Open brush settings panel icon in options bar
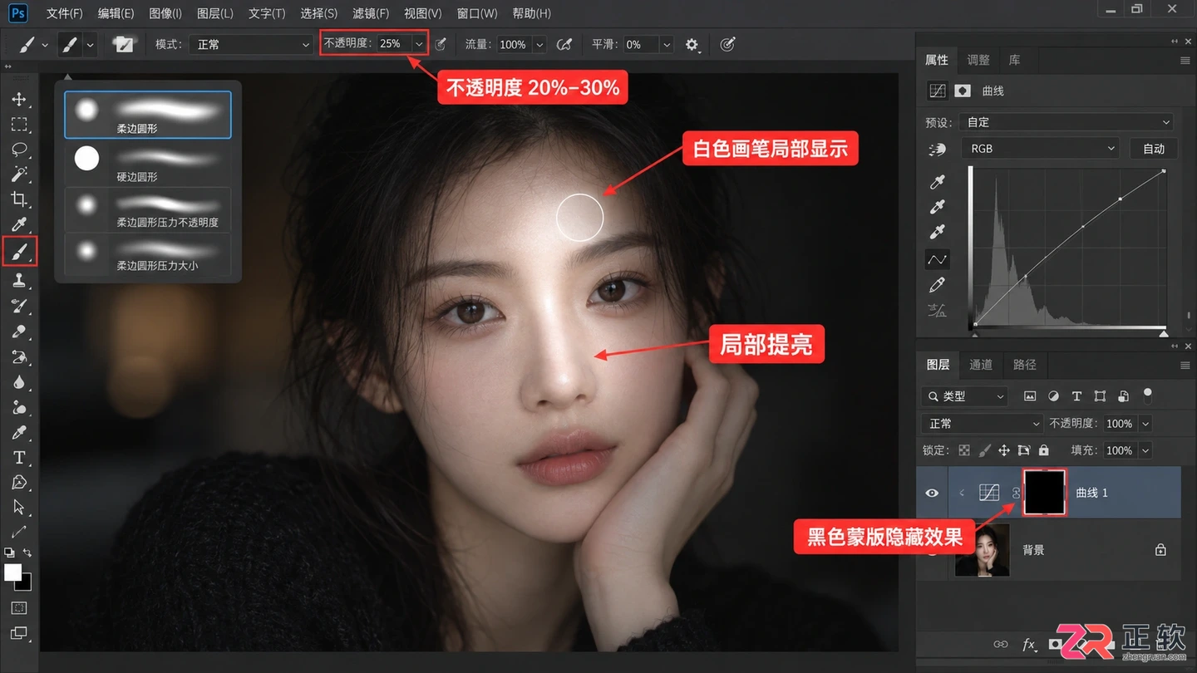The image size is (1197, 673). pyautogui.click(x=124, y=45)
